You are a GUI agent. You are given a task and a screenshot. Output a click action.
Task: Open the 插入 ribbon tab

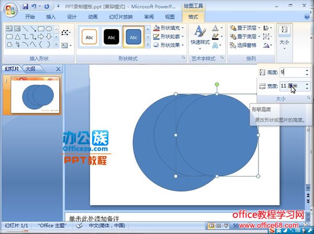[51, 17]
